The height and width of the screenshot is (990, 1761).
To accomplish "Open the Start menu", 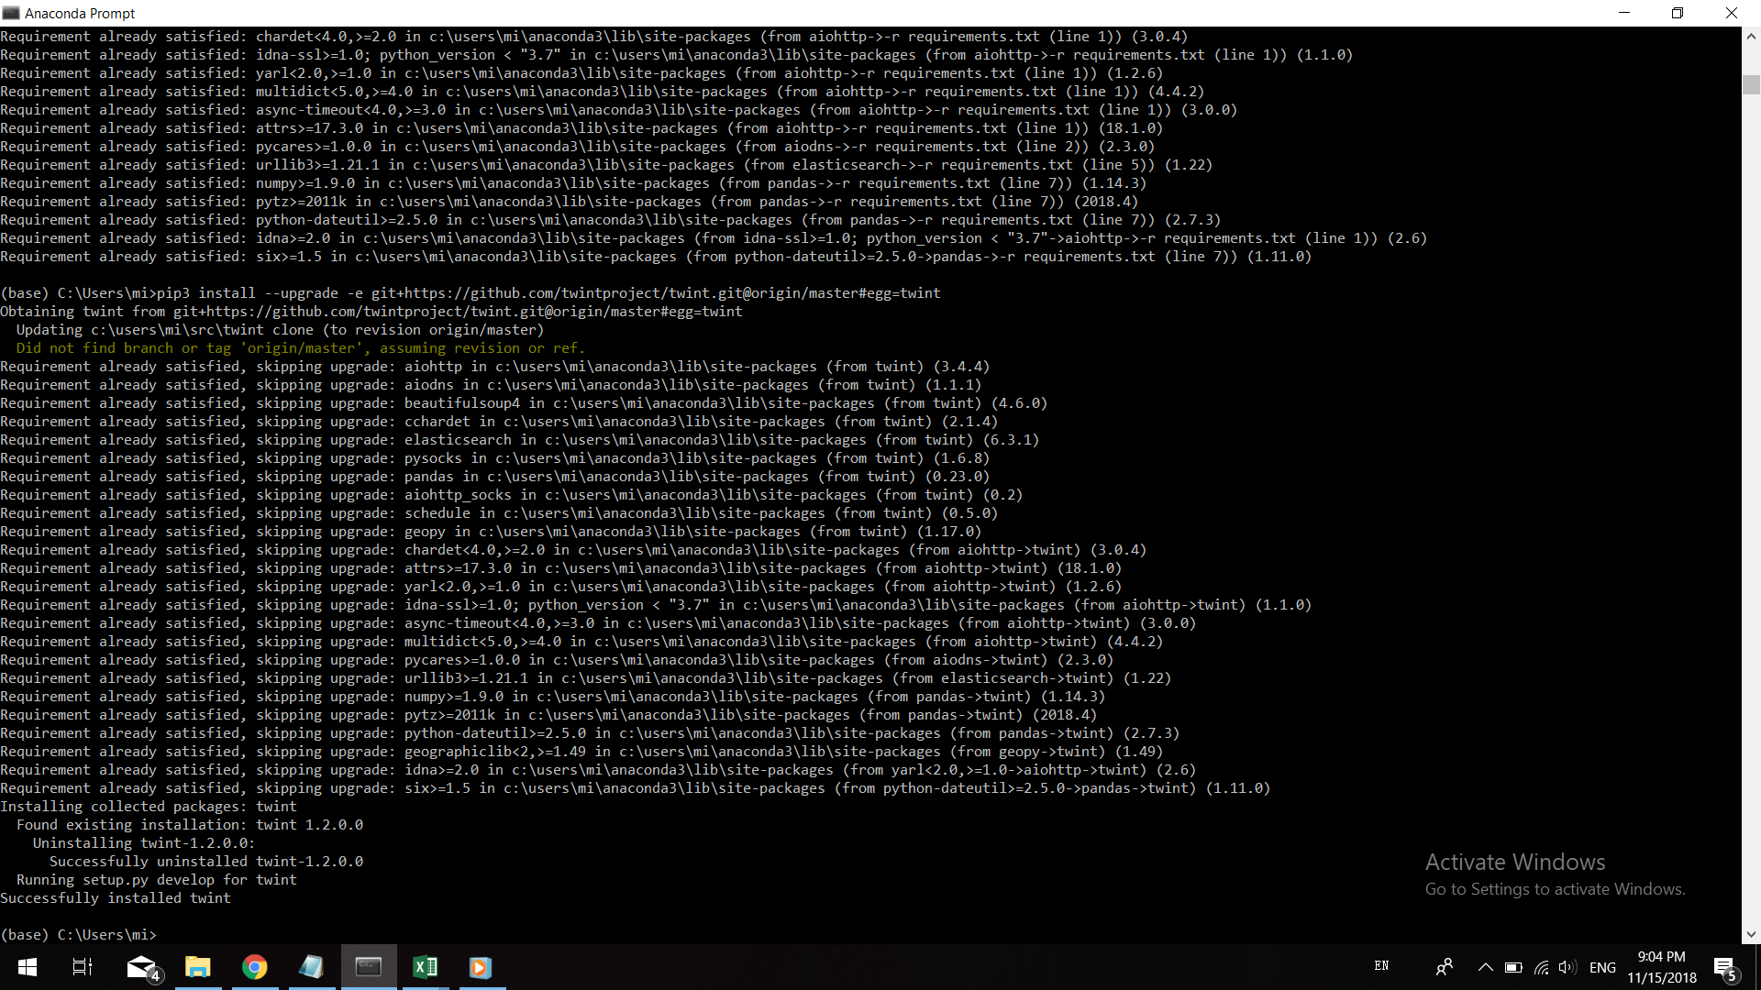I will point(27,967).
